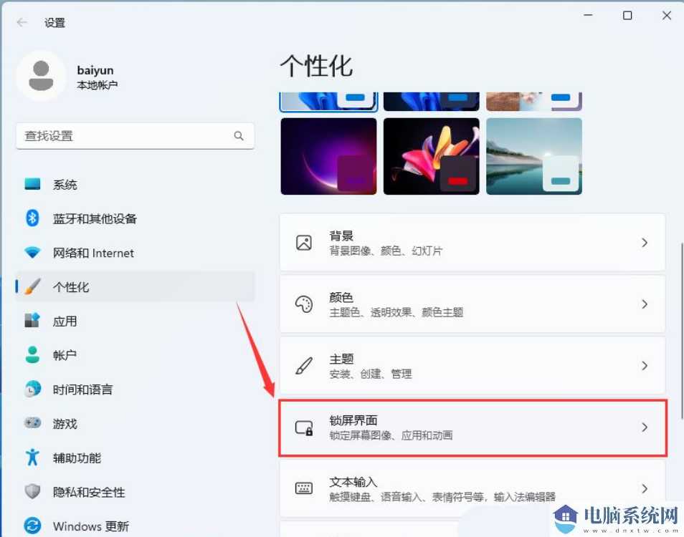Click the palette icon on the 颜色 row
This screenshot has height=537, width=684.
tap(304, 304)
